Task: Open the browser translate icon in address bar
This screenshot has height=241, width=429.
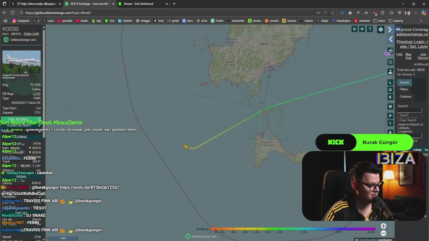Action: point(318,13)
